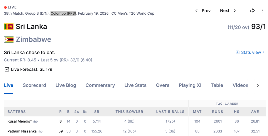The width and height of the screenshot is (268, 136).
Task: View the Playing XI tab
Action: click(190, 85)
